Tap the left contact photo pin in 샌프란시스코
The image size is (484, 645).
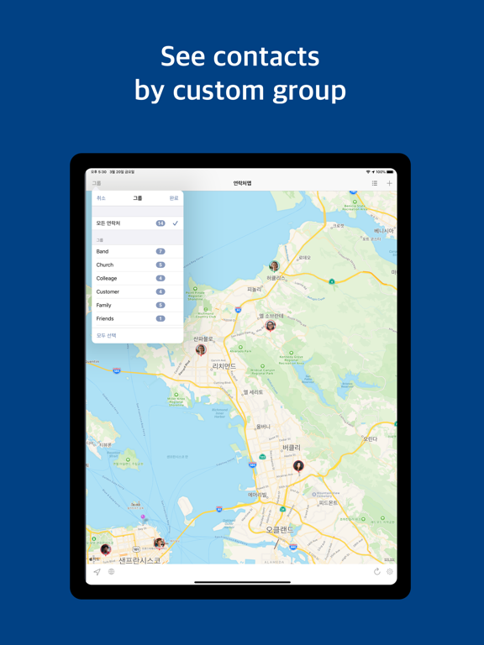pos(106,549)
